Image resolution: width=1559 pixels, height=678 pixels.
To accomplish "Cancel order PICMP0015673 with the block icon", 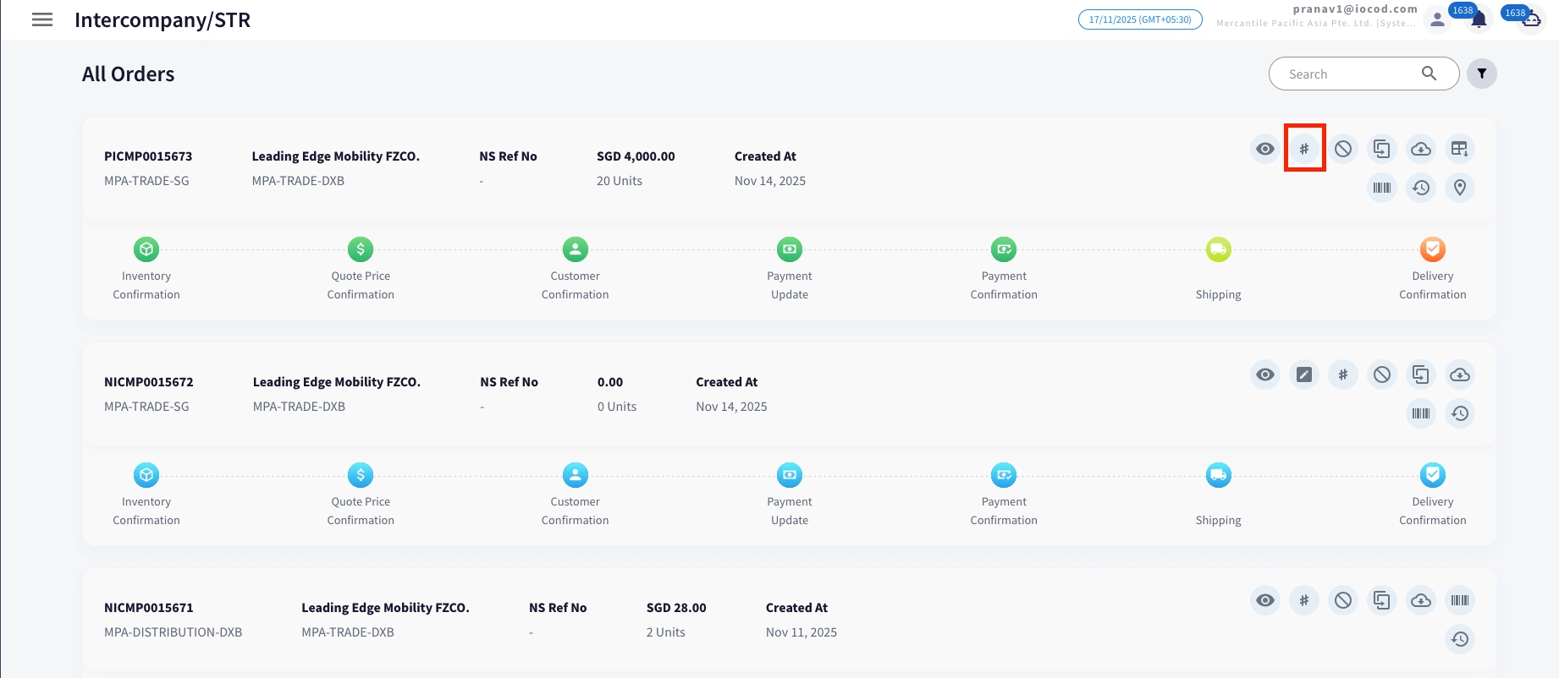I will click(1343, 149).
